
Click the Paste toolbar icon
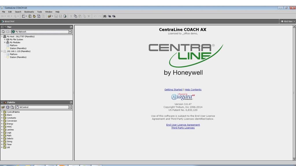click(80, 16)
